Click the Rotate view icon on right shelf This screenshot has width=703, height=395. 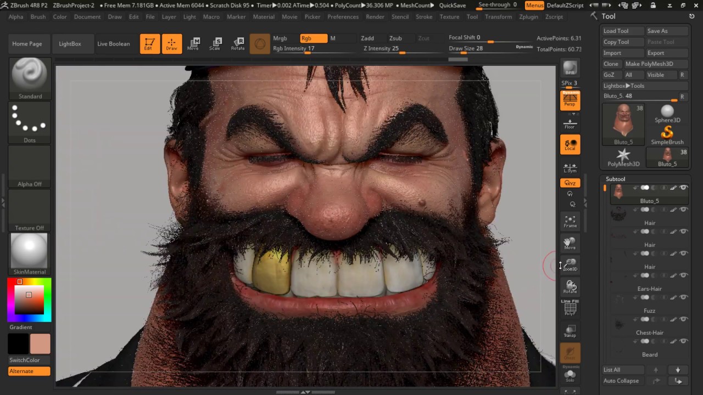coord(570,287)
